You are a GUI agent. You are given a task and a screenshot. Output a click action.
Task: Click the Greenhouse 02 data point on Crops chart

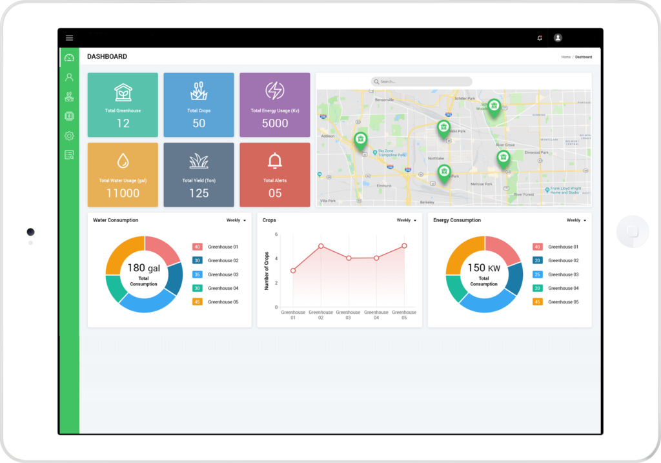tap(321, 246)
